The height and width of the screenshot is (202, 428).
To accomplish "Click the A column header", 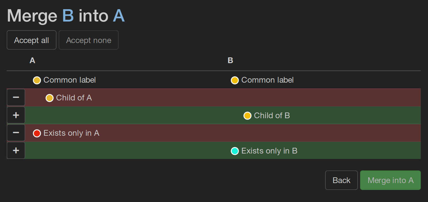I will [33, 61].
